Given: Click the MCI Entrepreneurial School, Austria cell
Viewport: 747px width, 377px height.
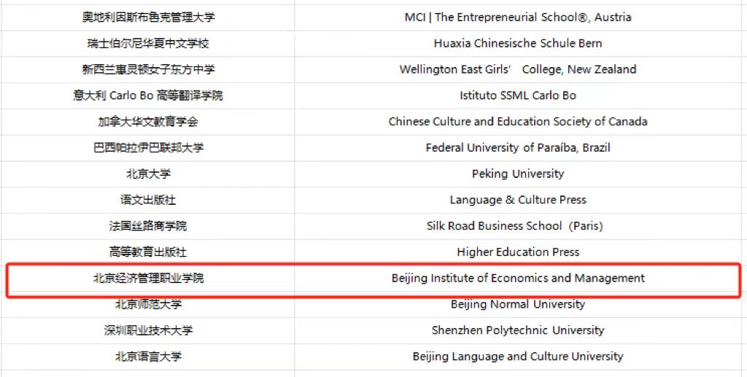Looking at the screenshot, I should click(518, 18).
